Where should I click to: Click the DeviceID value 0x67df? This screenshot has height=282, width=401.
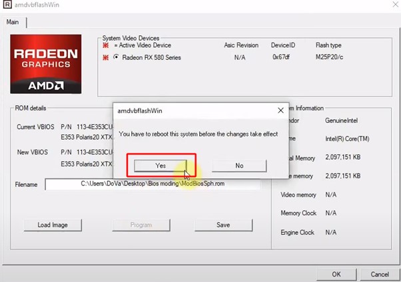point(282,58)
